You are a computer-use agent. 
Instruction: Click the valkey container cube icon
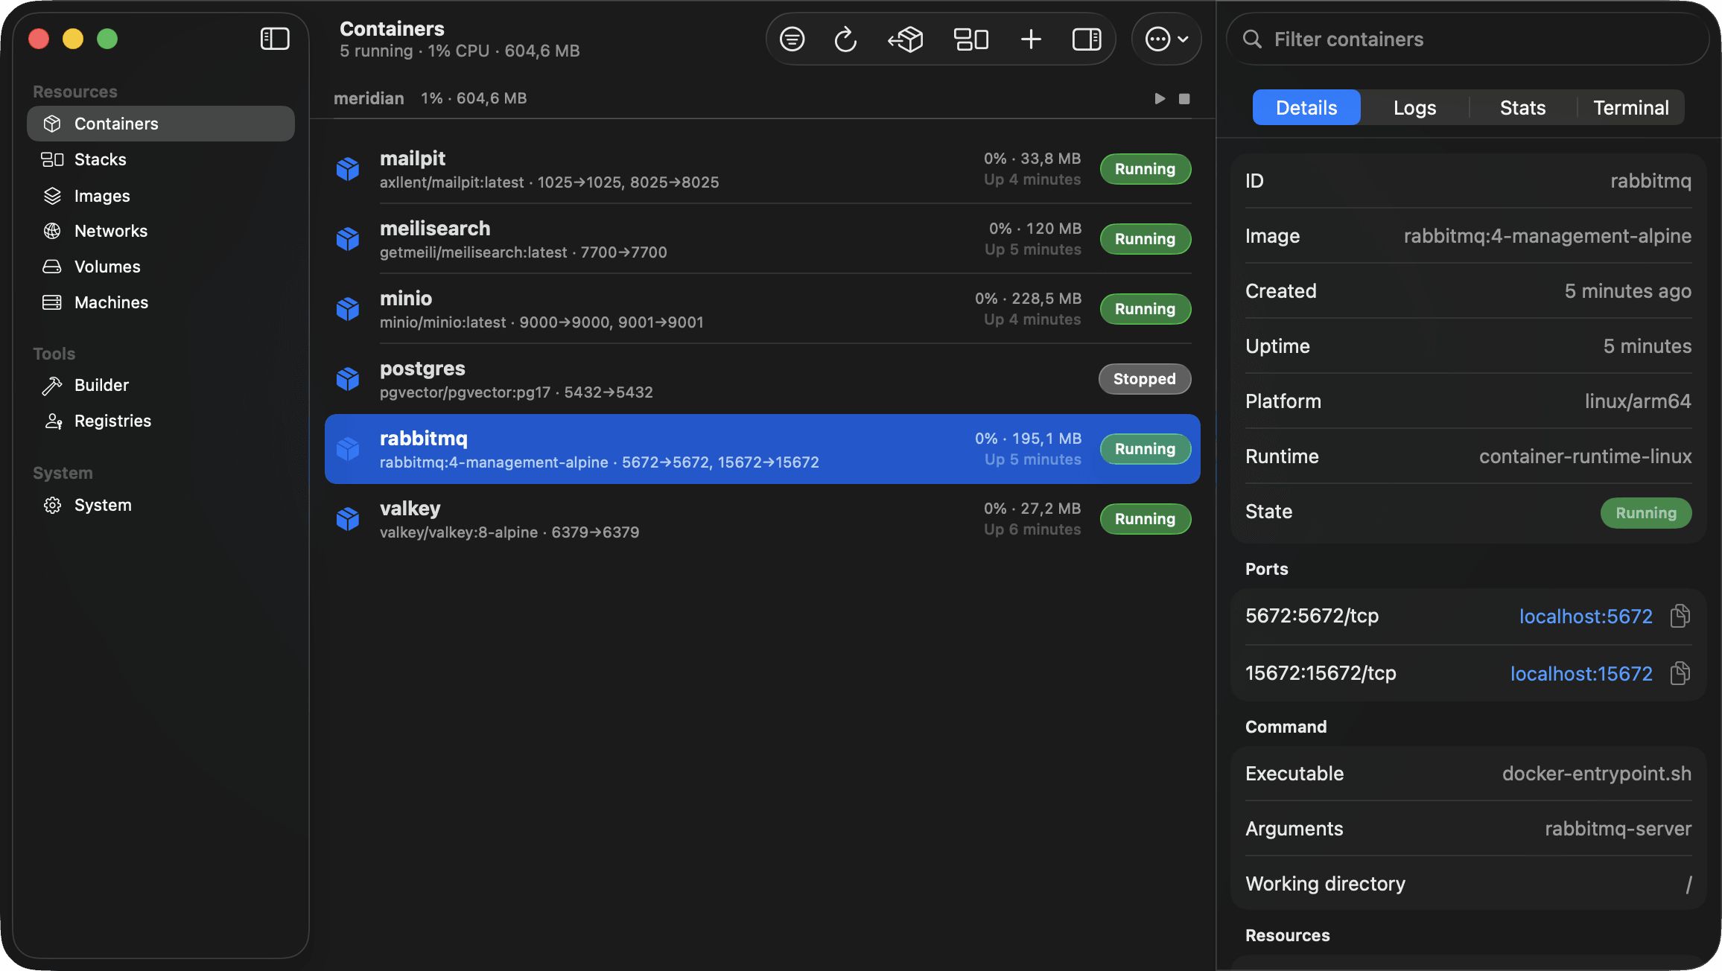click(348, 519)
